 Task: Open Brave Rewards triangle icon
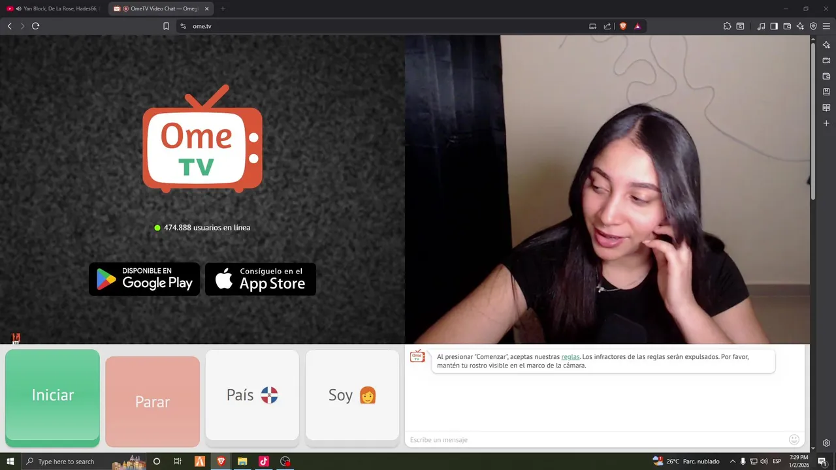(637, 26)
